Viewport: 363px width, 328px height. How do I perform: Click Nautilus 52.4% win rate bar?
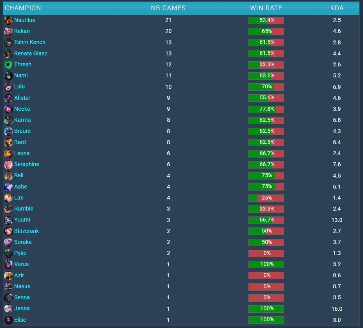(266, 20)
